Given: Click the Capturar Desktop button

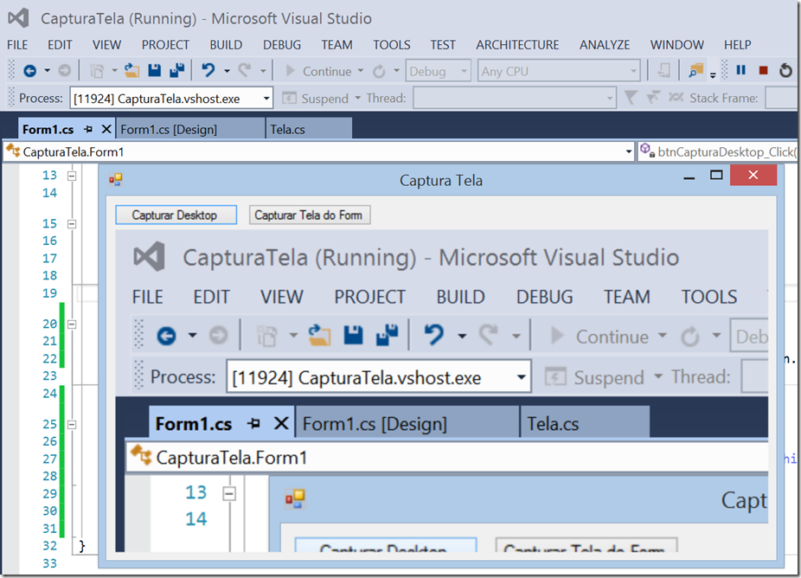Looking at the screenshot, I should point(176,215).
